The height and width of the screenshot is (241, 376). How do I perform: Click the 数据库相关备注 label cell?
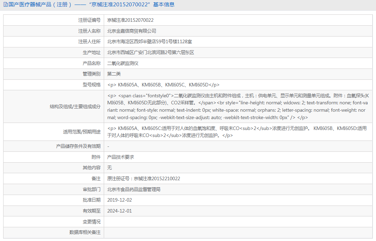click(x=54, y=232)
